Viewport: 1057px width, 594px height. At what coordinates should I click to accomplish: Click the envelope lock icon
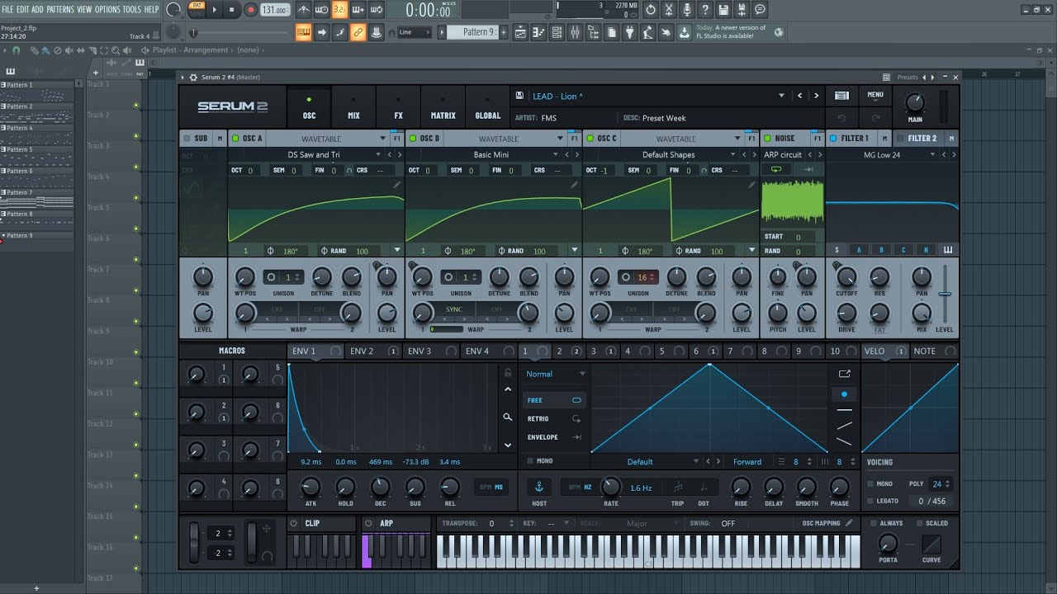tap(507, 373)
